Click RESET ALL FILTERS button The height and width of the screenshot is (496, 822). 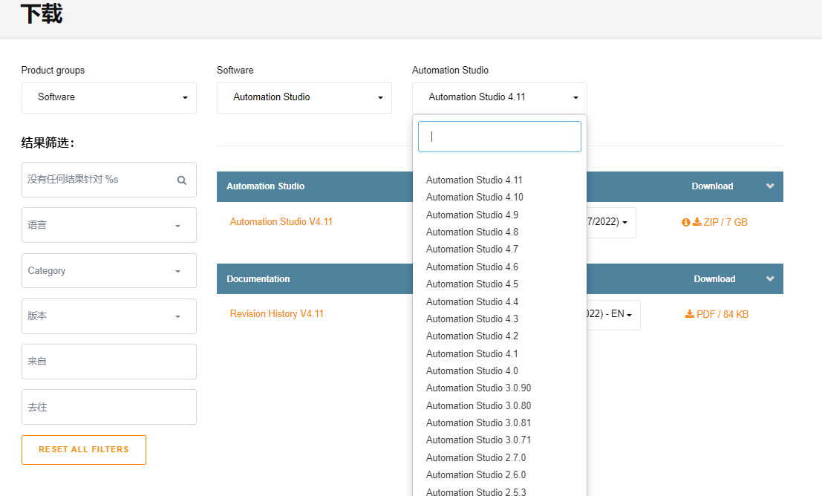84,450
